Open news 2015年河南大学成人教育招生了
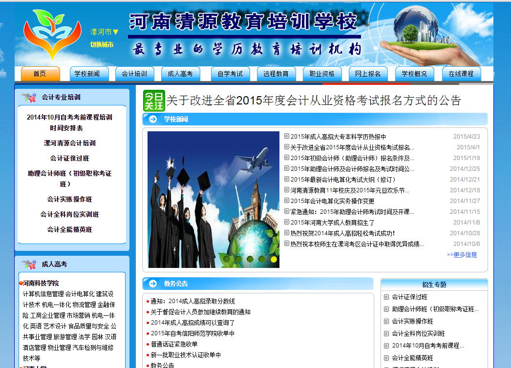The image size is (511, 368). click(332, 223)
